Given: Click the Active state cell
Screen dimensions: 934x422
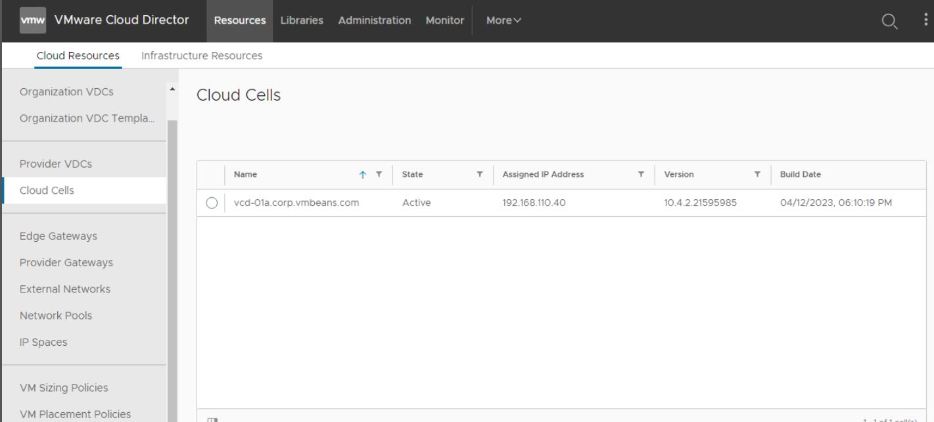Looking at the screenshot, I should coord(416,203).
